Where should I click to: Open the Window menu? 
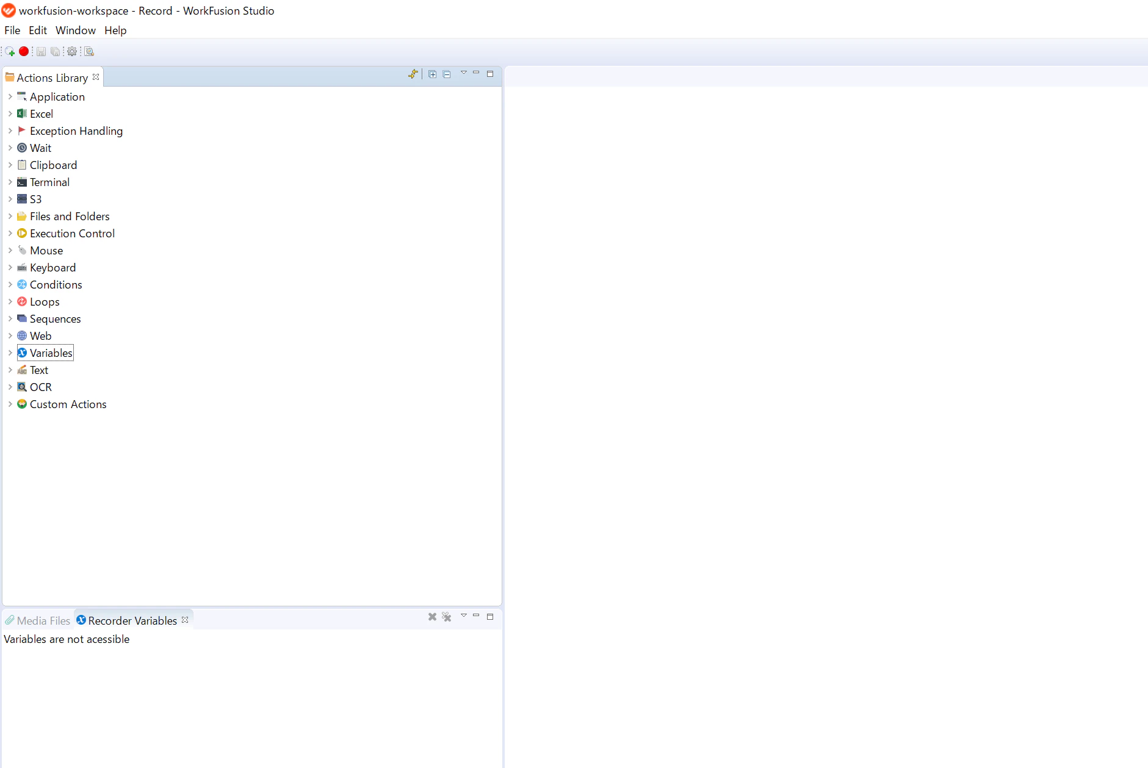point(76,31)
